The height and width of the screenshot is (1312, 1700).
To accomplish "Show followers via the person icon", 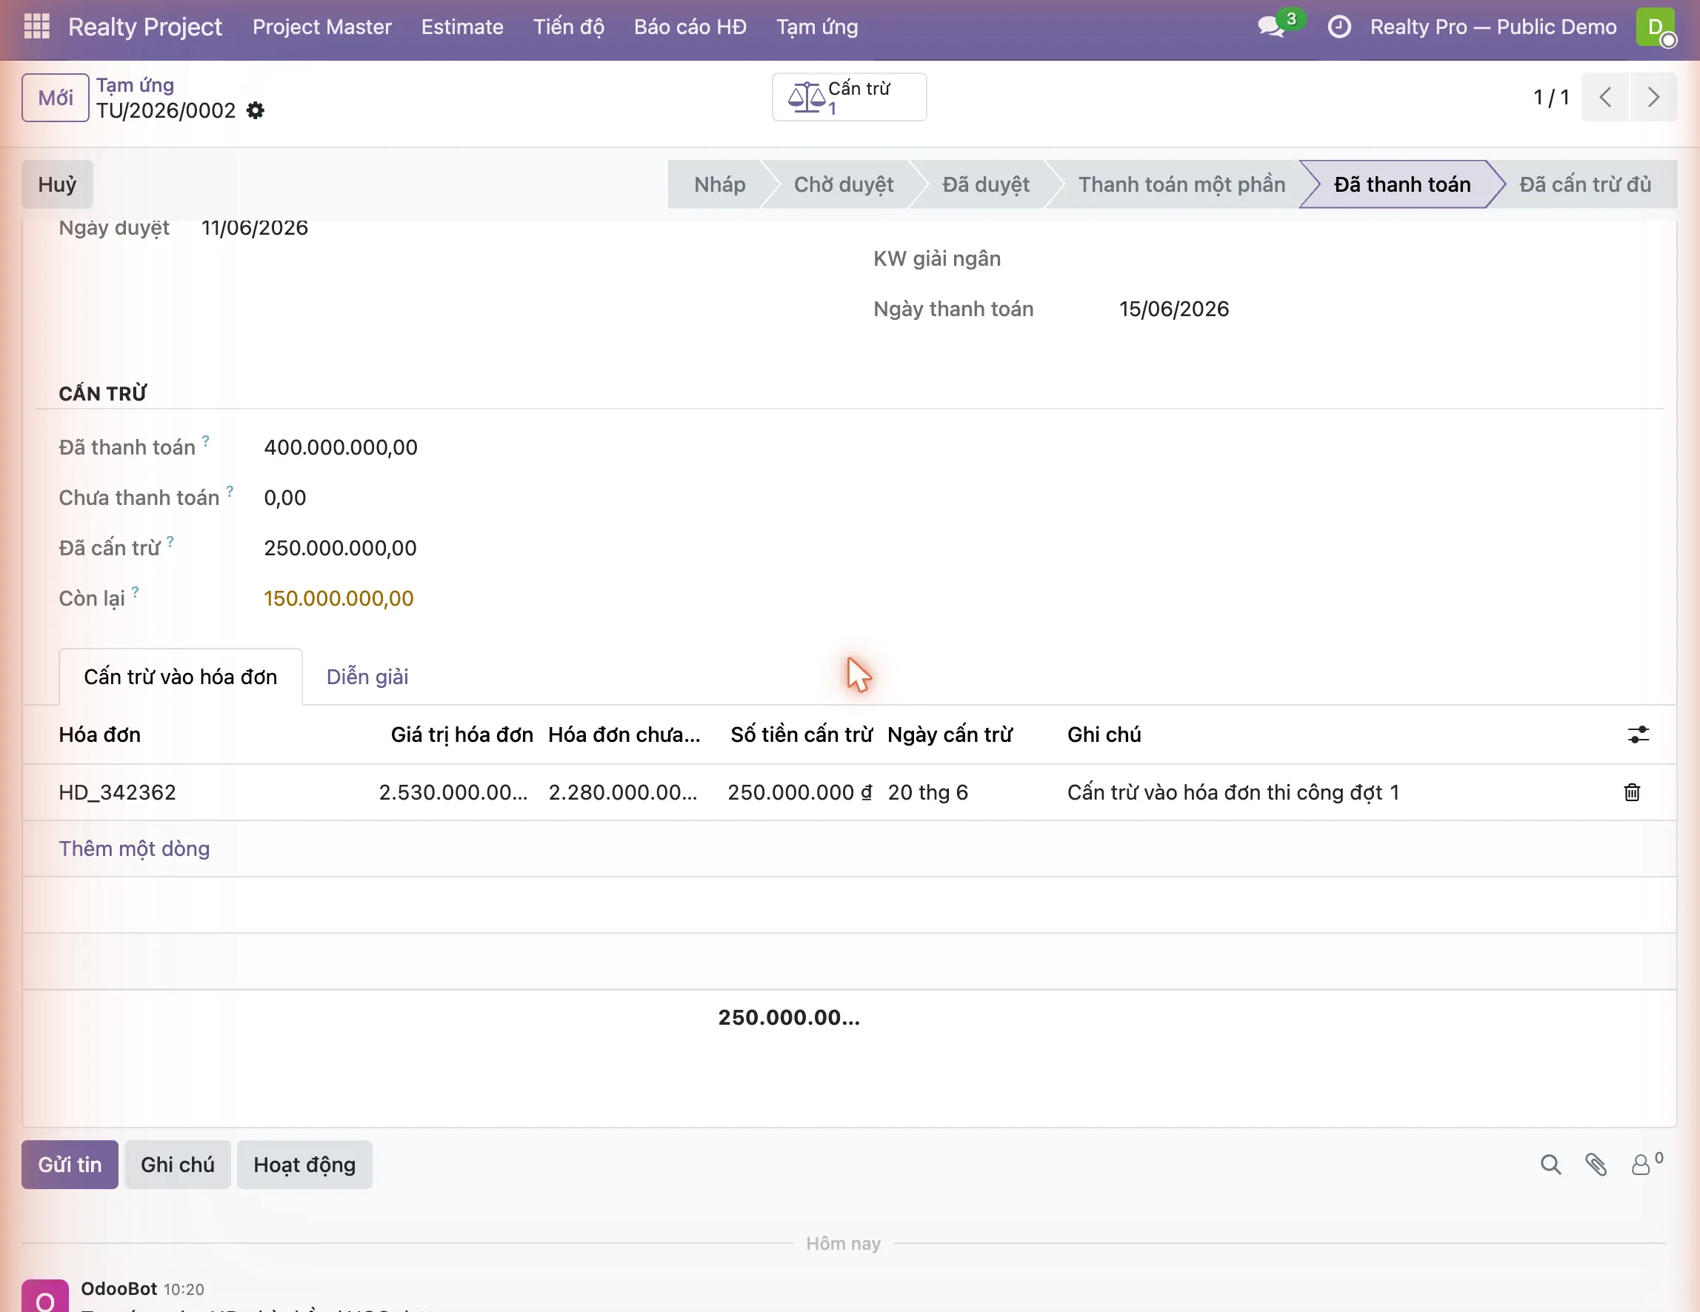I will point(1646,1164).
